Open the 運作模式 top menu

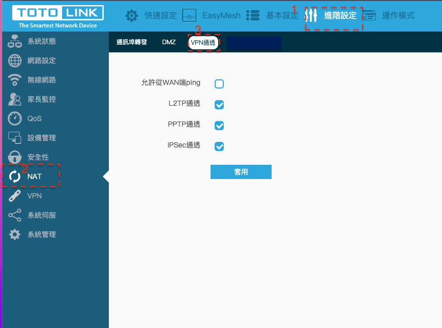(398, 15)
